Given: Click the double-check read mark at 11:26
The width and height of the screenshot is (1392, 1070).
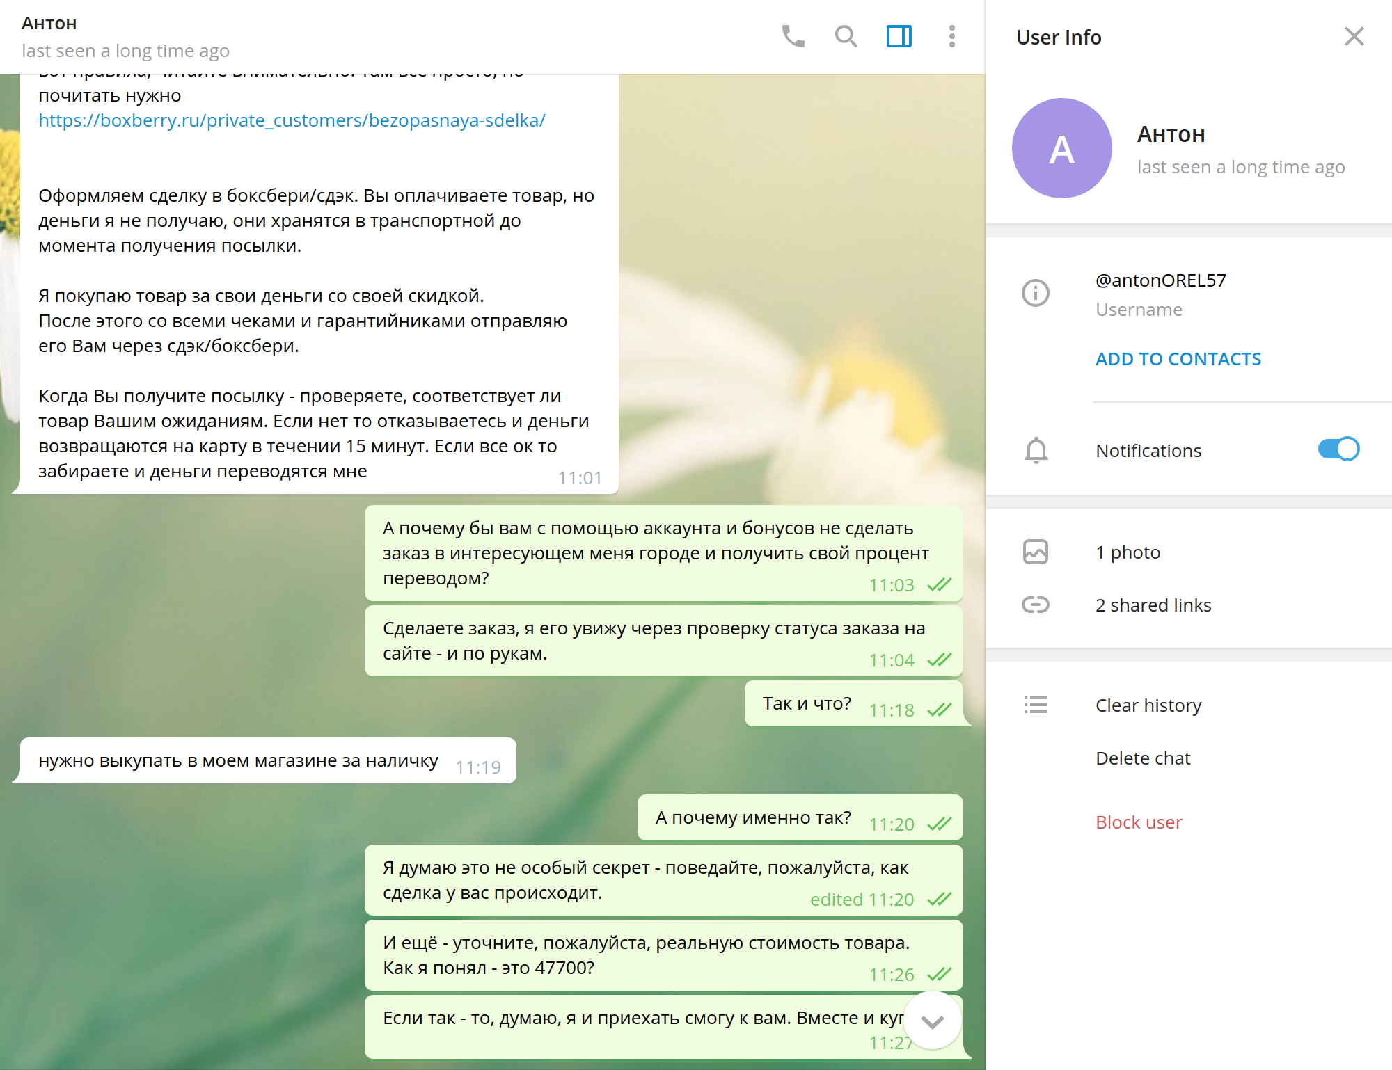Looking at the screenshot, I should point(939,974).
